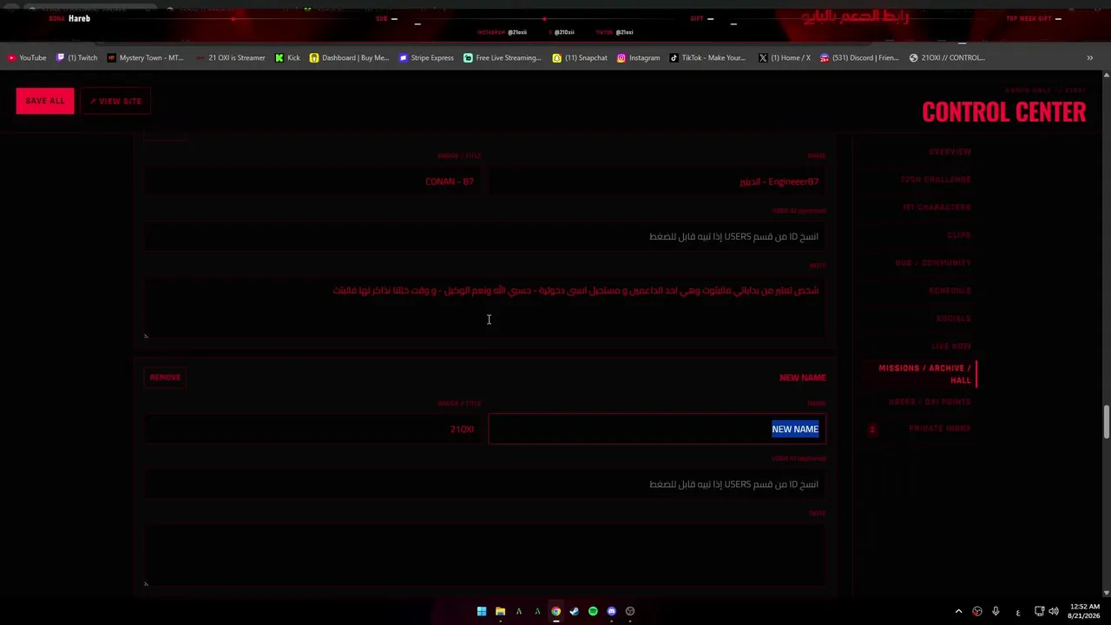Click the page vertical scrollbar thumb
The height and width of the screenshot is (625, 1111).
[1106, 423]
